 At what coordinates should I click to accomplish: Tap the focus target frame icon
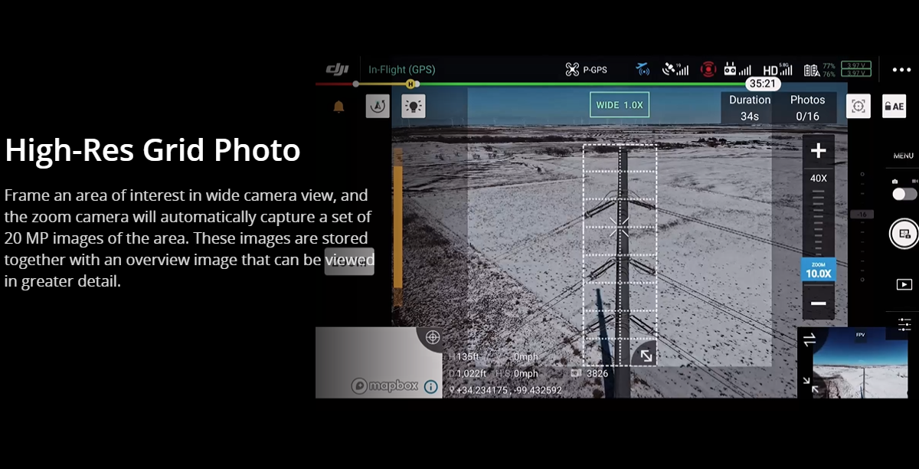point(858,107)
